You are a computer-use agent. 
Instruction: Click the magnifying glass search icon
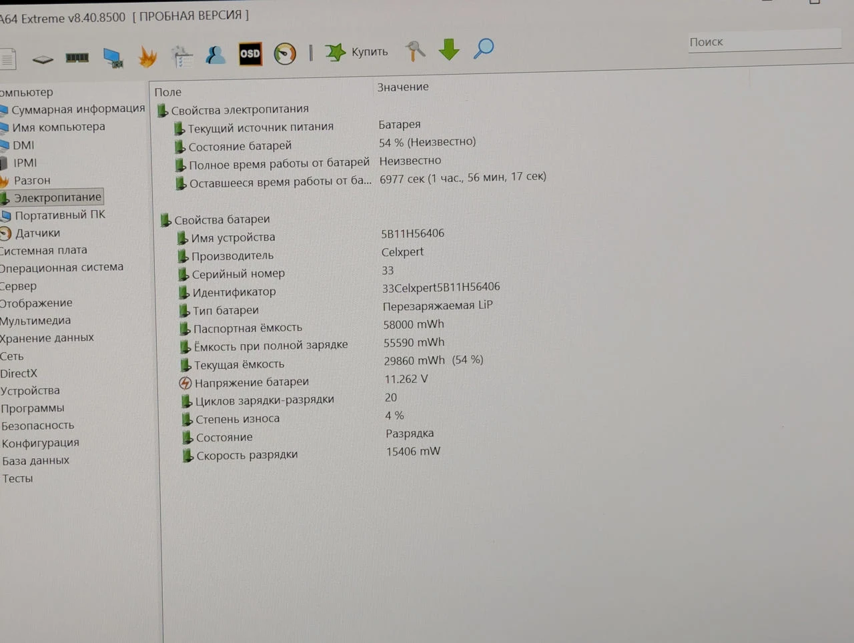click(484, 48)
